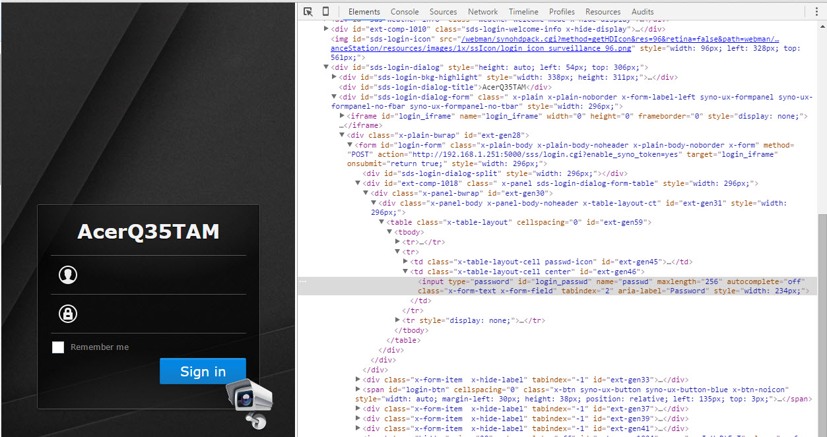Collapse the ext-comp-1018 div node
Screen dimensions: 827x437
[x=358, y=183]
